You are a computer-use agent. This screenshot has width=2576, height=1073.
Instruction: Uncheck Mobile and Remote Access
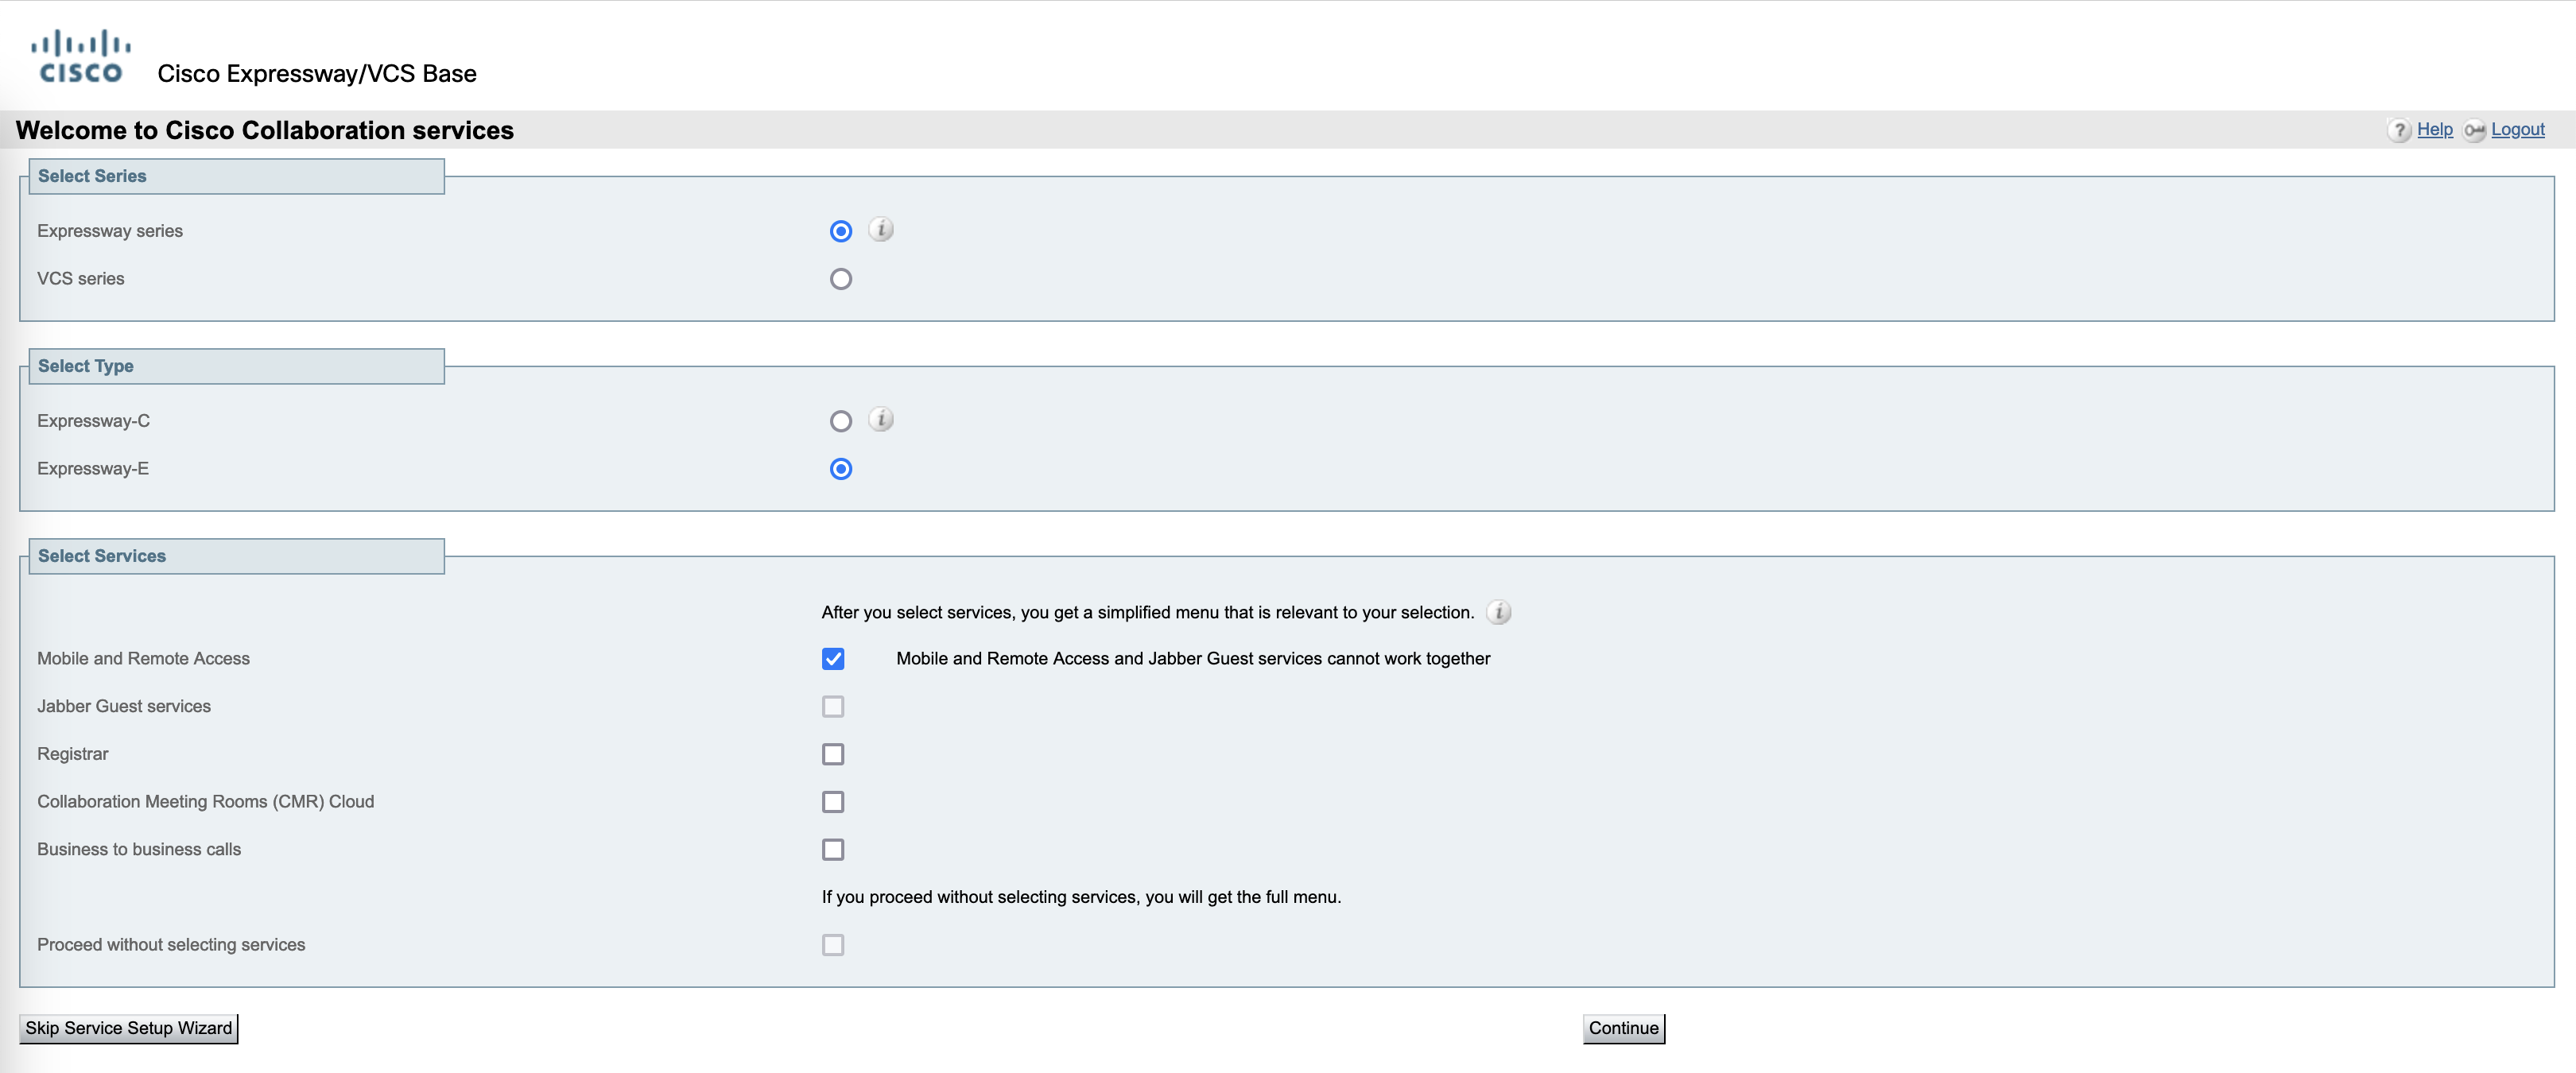coord(832,659)
